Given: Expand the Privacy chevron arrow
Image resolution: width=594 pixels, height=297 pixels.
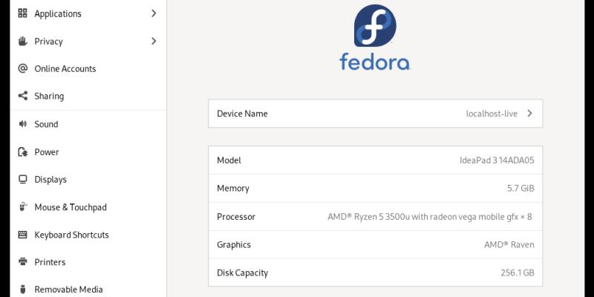Looking at the screenshot, I should pos(154,41).
